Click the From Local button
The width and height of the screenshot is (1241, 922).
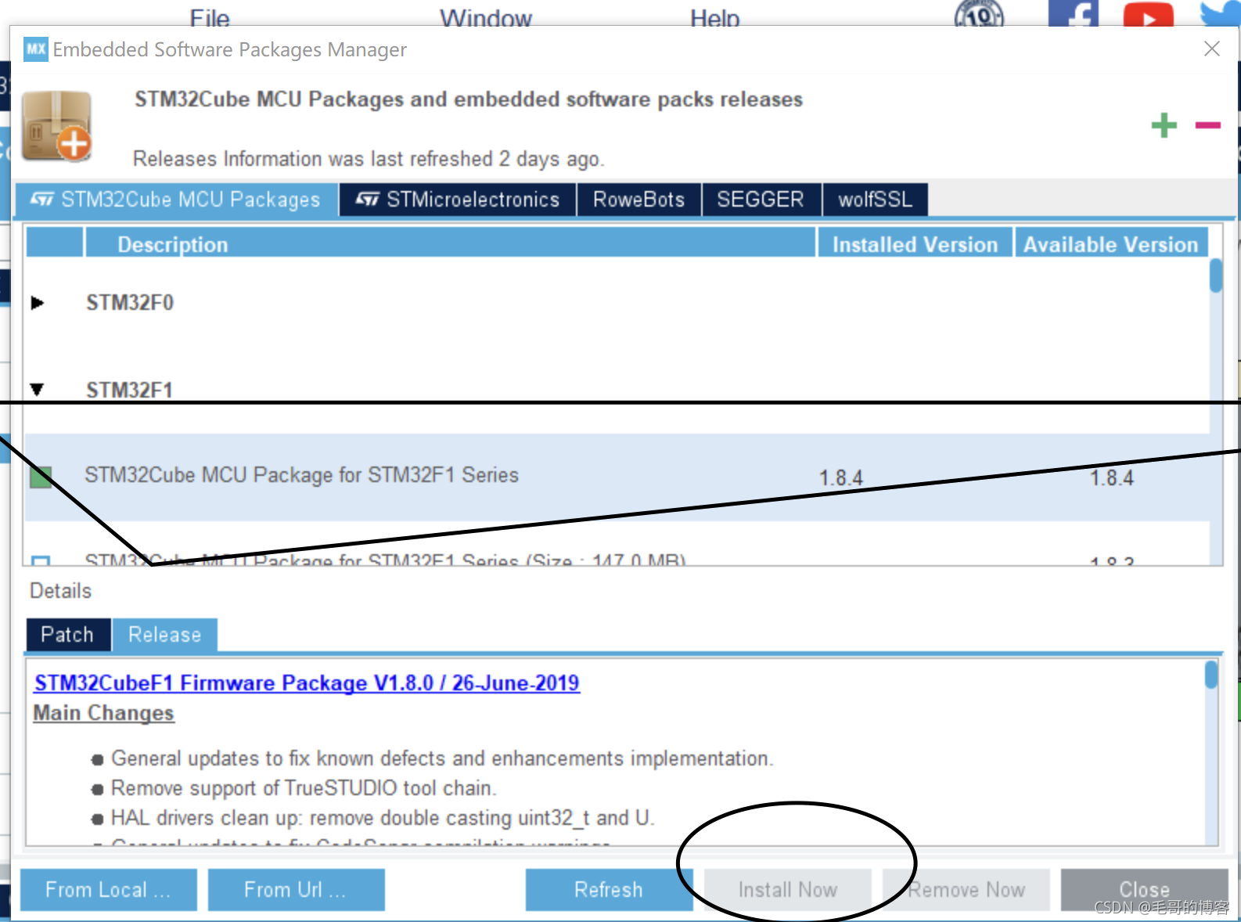point(109,890)
